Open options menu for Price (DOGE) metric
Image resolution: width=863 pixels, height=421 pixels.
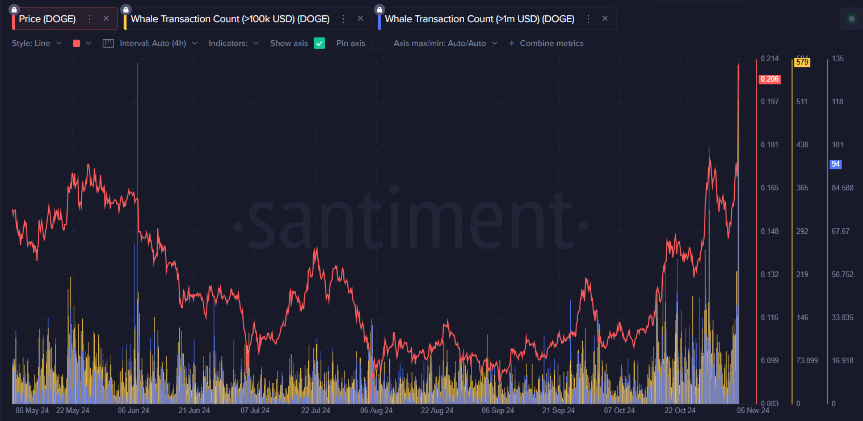(89, 19)
